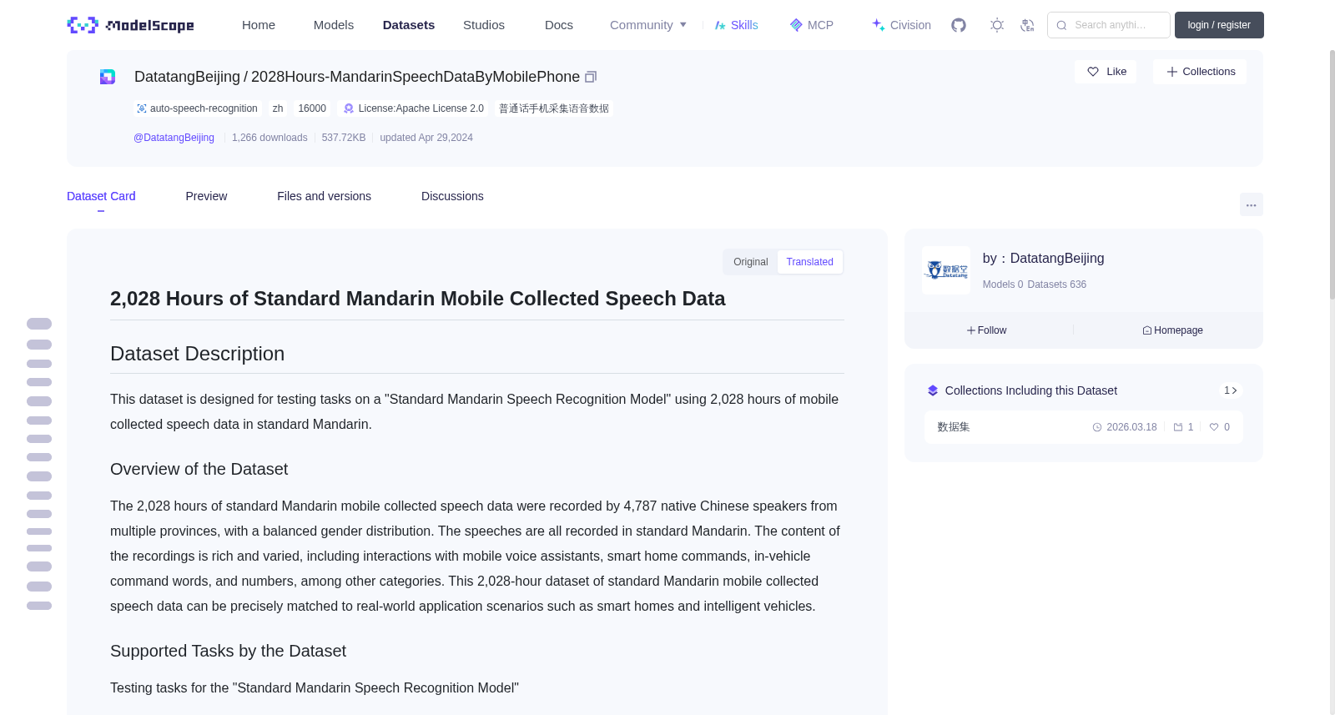The height and width of the screenshot is (715, 1335).
Task: Open the publisher Homepage link
Action: pyautogui.click(x=1172, y=330)
